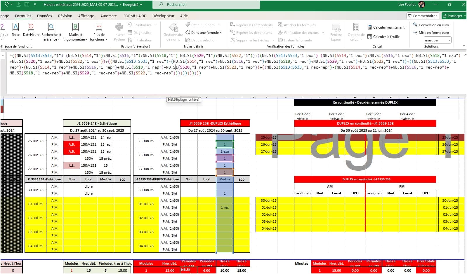Switch to the Données tab
Screen dimensions: 467x274
pos(44,16)
